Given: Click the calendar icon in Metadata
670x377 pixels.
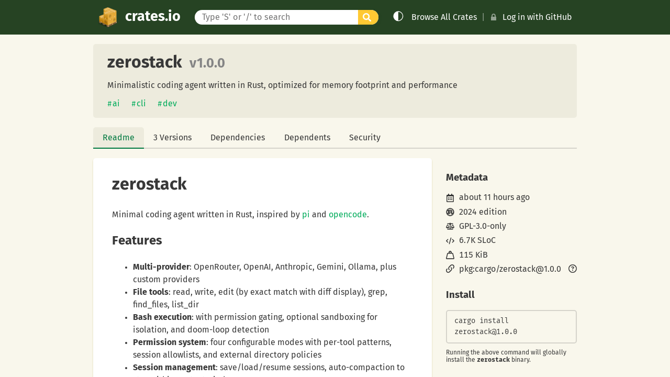Looking at the screenshot, I should 450,197.
